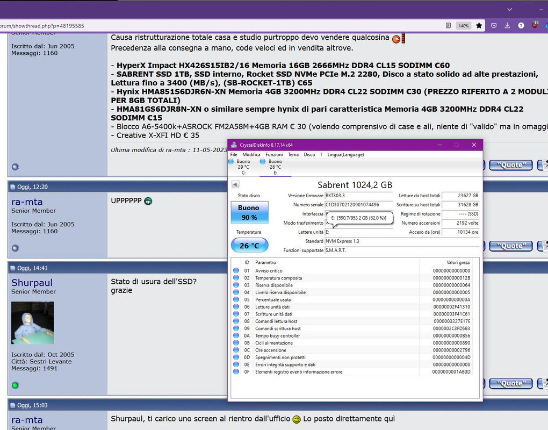Select the Letture unità dati row

pyautogui.click(x=352, y=307)
